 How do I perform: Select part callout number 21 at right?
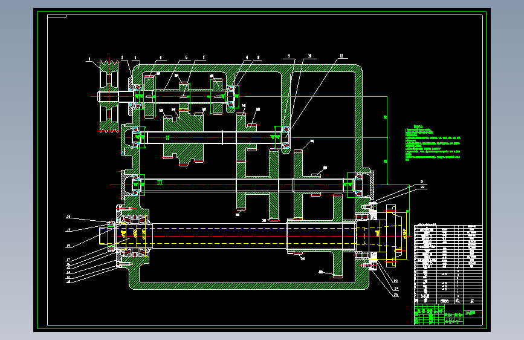422,181
